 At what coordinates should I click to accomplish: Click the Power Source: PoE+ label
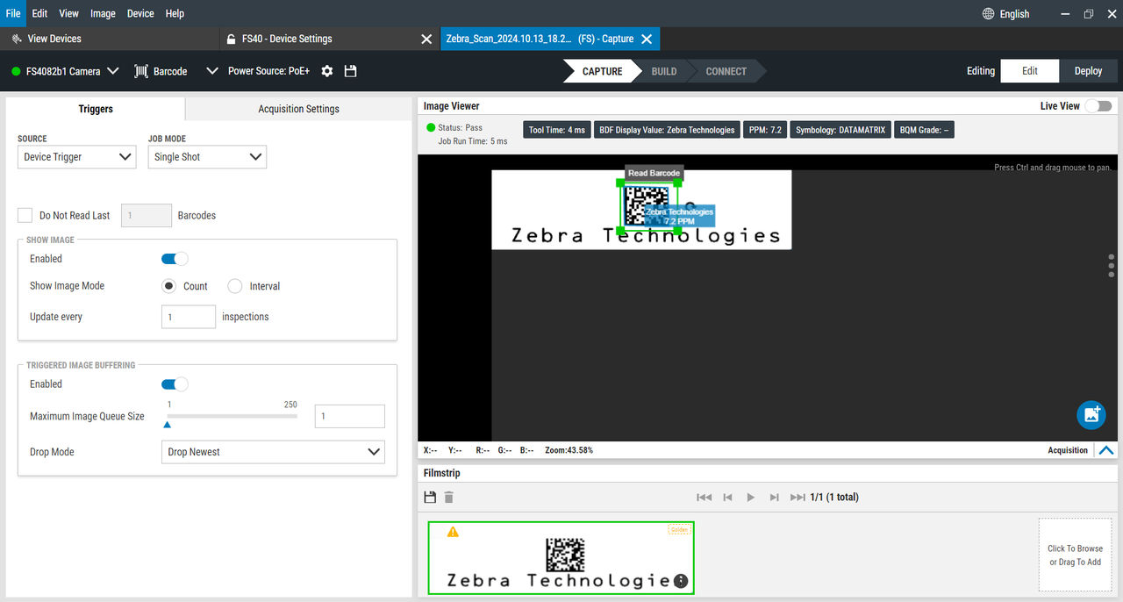[268, 71]
